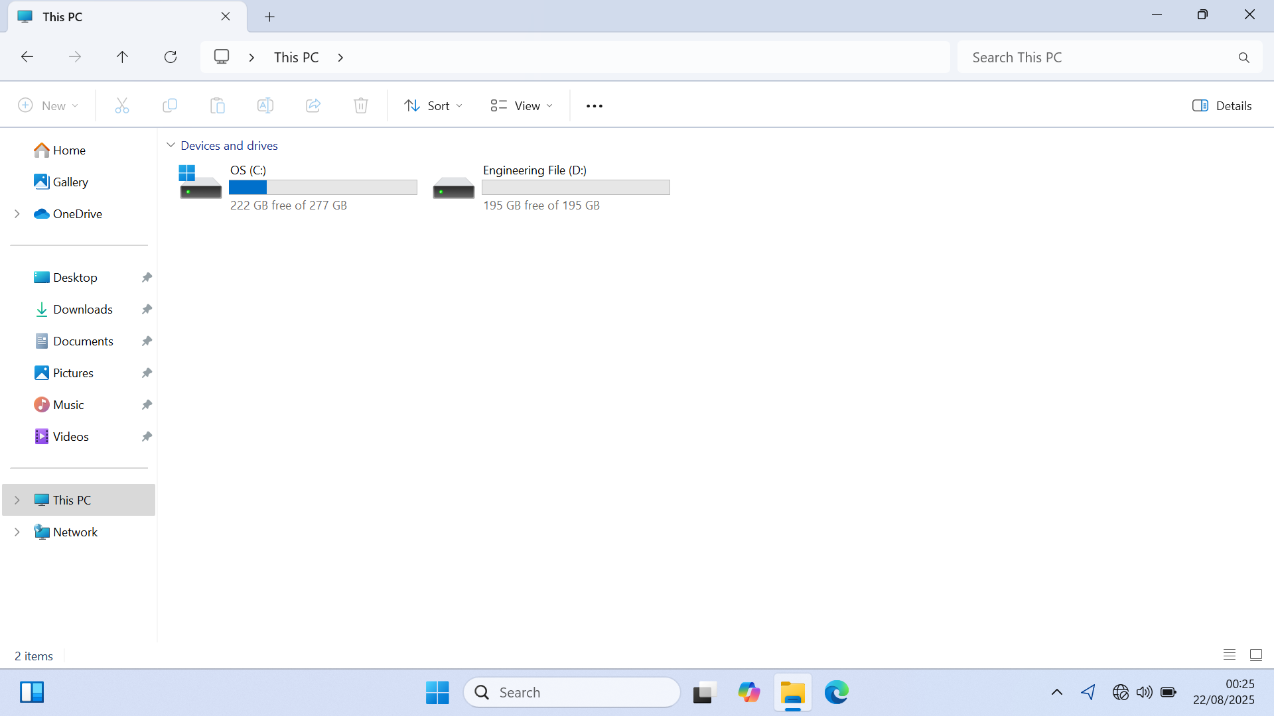This screenshot has height=716, width=1274.
Task: Go up one folder level
Action: click(x=122, y=57)
